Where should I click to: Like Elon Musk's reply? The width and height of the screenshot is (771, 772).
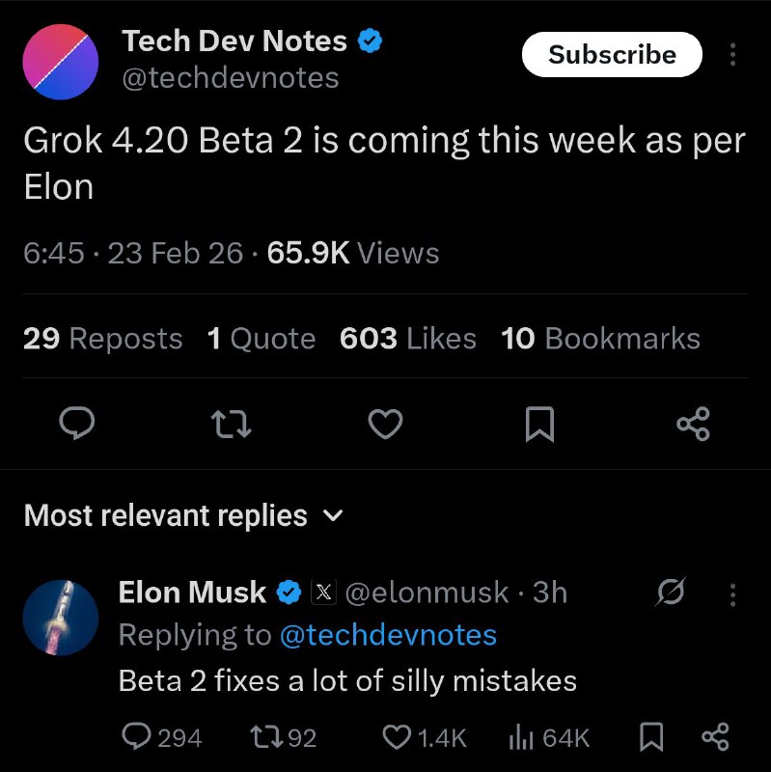click(x=396, y=737)
